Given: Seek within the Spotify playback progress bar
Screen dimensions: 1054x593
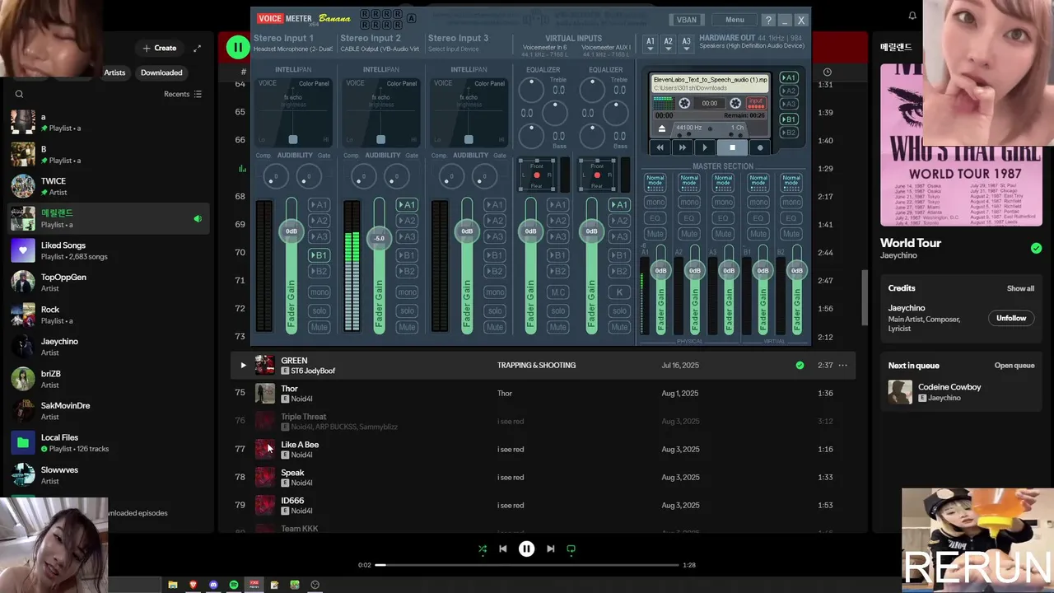Looking at the screenshot, I should pos(527,565).
